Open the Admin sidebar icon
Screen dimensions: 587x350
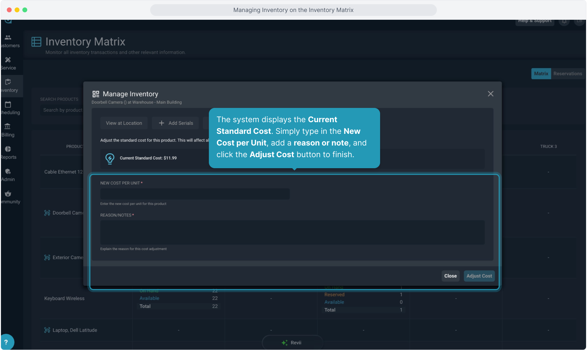(x=8, y=171)
